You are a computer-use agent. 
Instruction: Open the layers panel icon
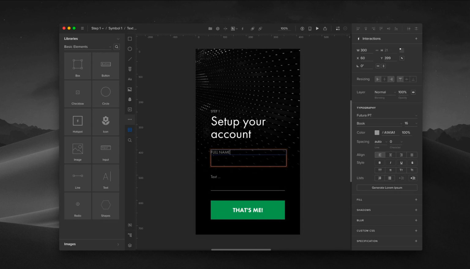(x=130, y=245)
